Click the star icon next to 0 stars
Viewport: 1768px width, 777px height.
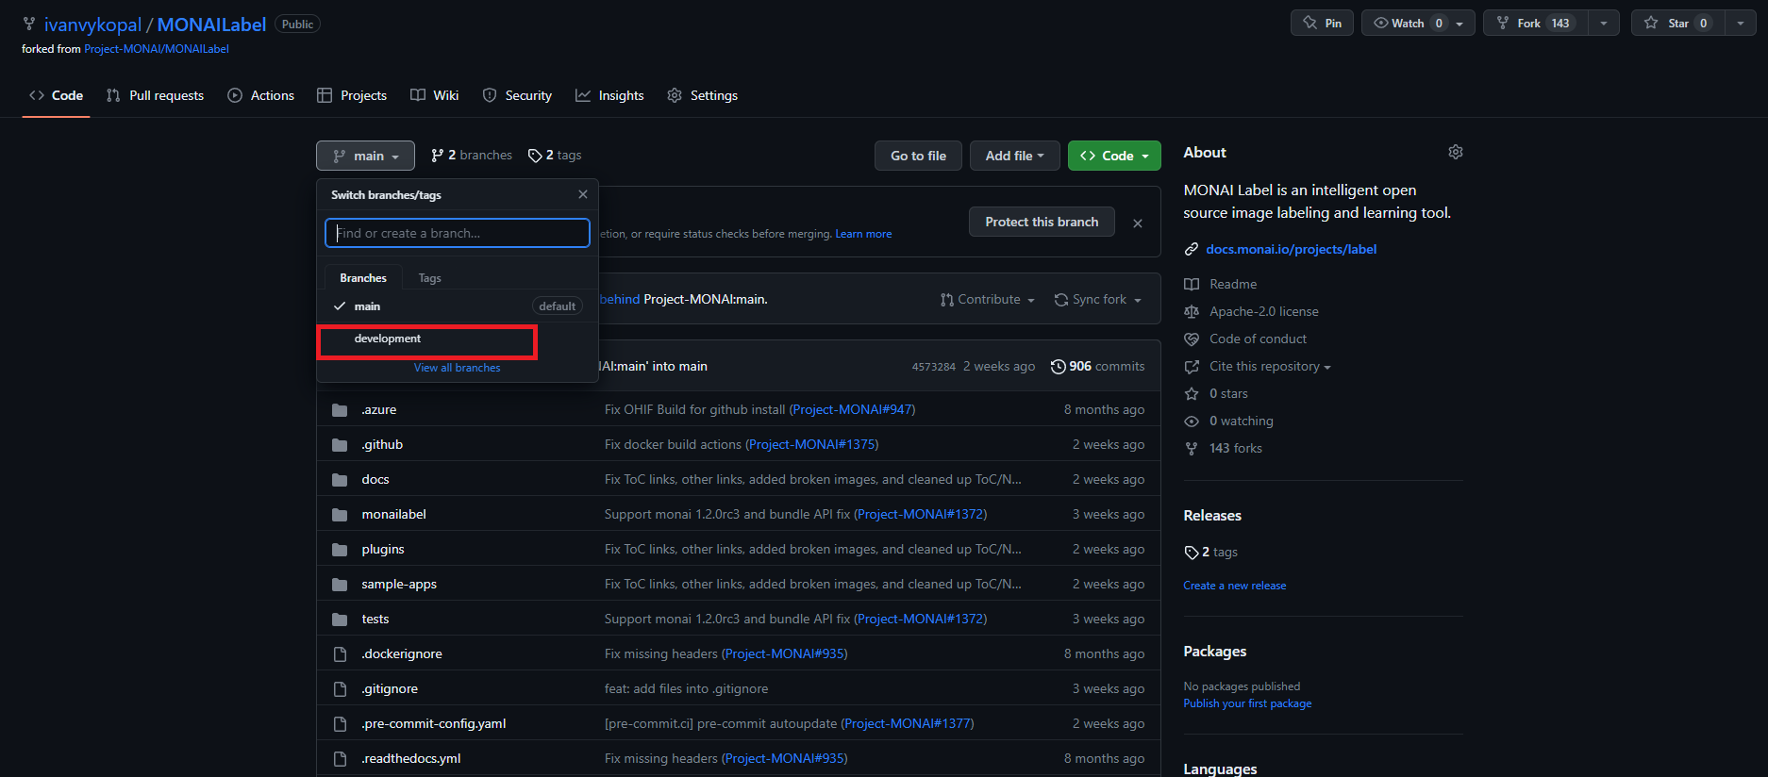tap(1192, 393)
